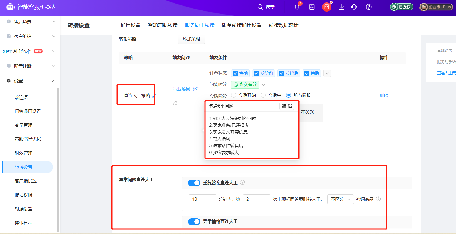Select the 会话中 radio button

263,95
